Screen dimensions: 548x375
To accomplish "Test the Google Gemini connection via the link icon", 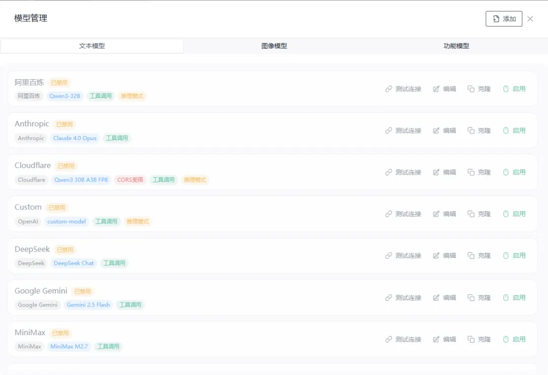I will tap(388, 298).
